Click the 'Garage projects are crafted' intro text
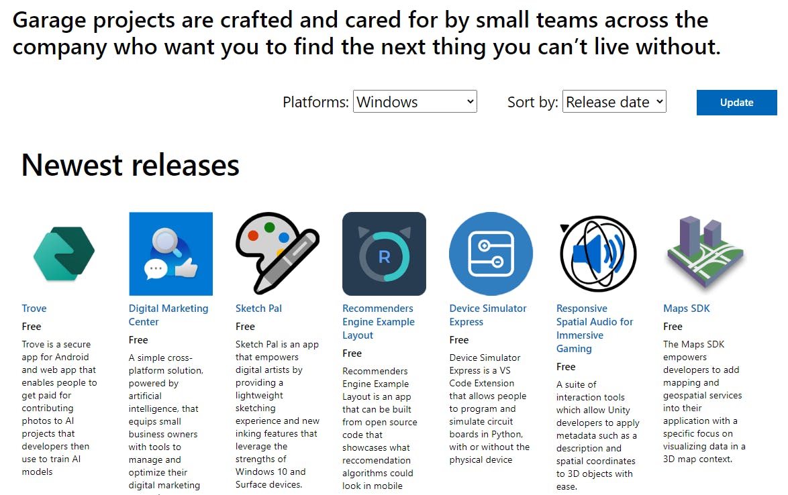The height and width of the screenshot is (495, 788). pos(366,33)
